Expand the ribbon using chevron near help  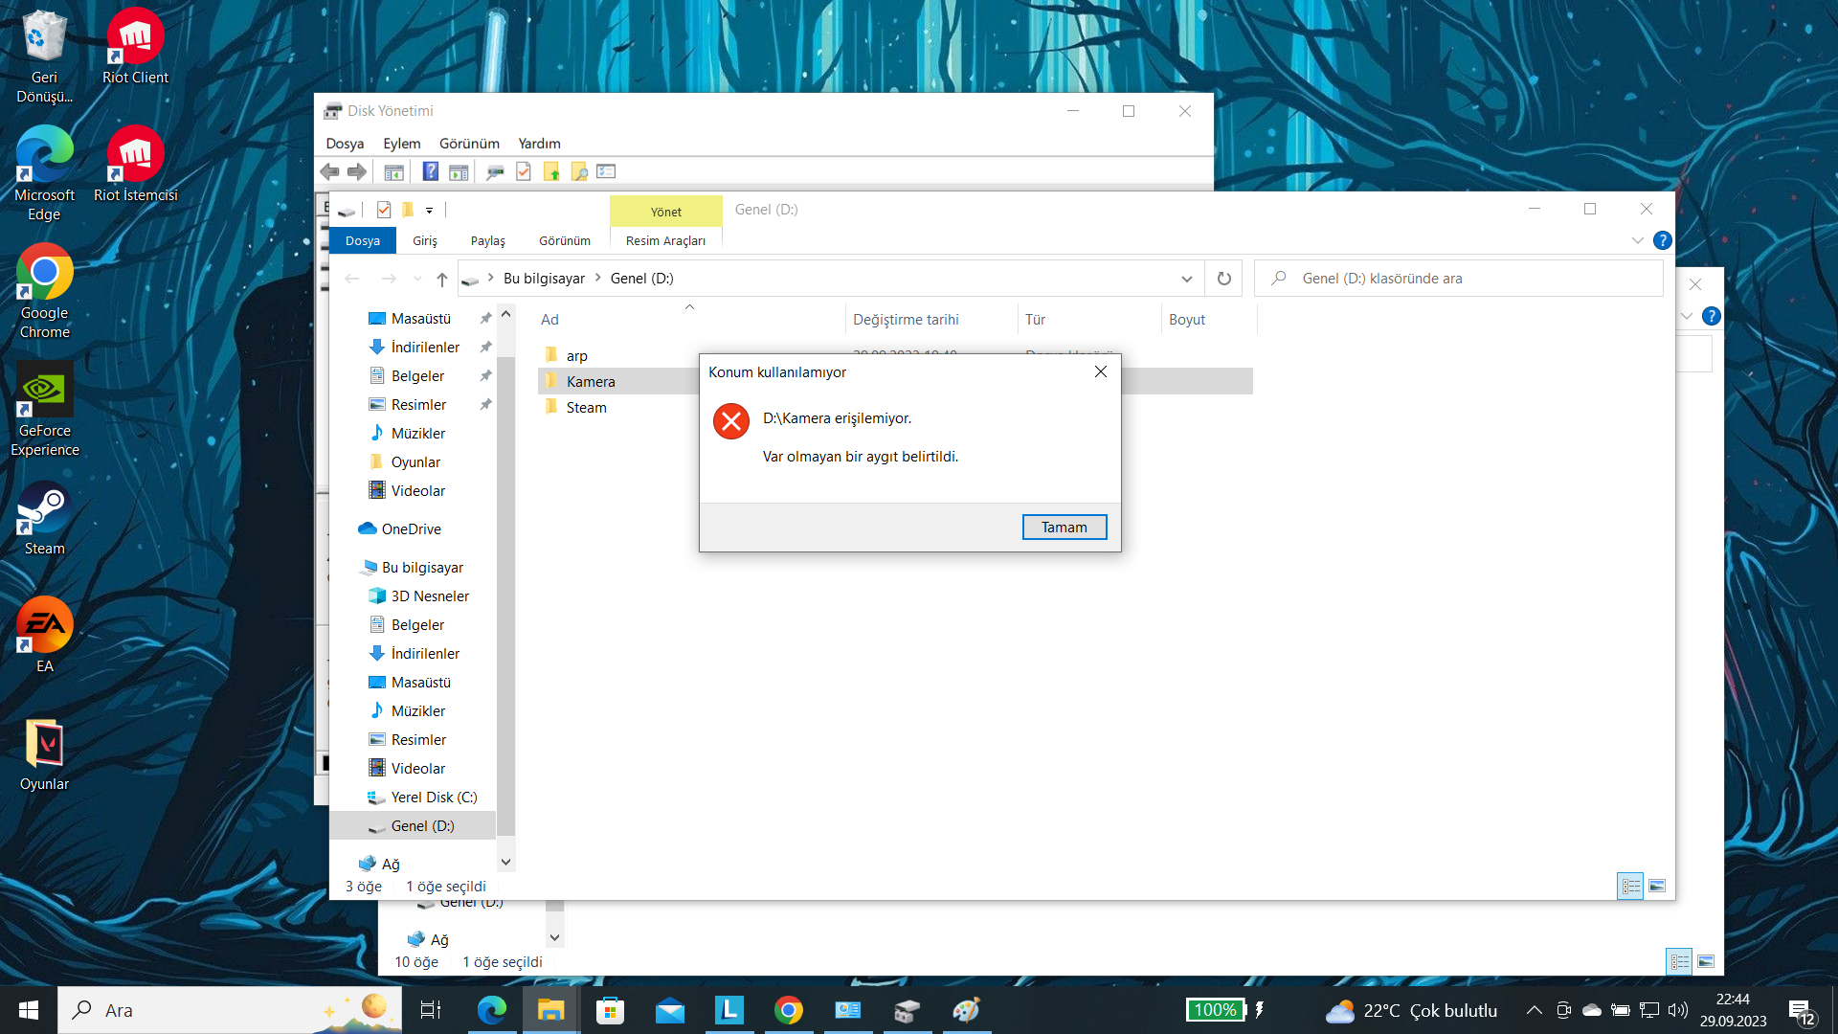tap(1637, 240)
